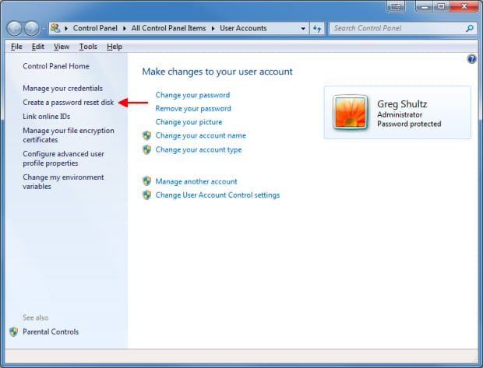Open the recent pages dropdown beside Forward button
The width and height of the screenshot is (483, 368).
[x=44, y=29]
